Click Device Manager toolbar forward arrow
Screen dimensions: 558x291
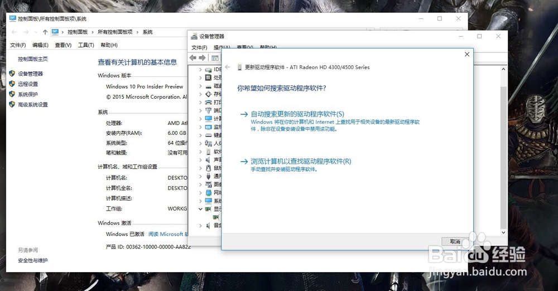click(202, 57)
